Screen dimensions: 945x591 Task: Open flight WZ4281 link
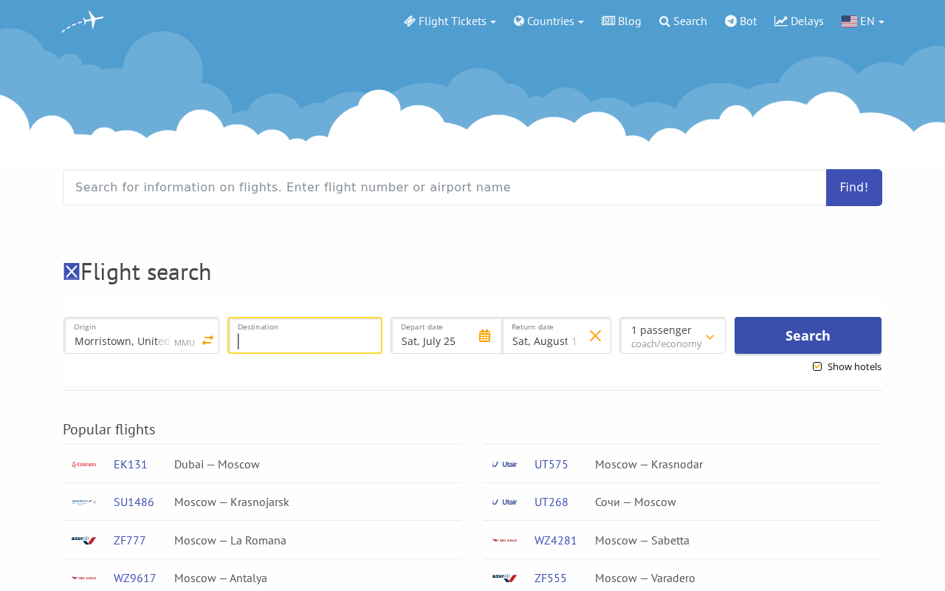(556, 540)
